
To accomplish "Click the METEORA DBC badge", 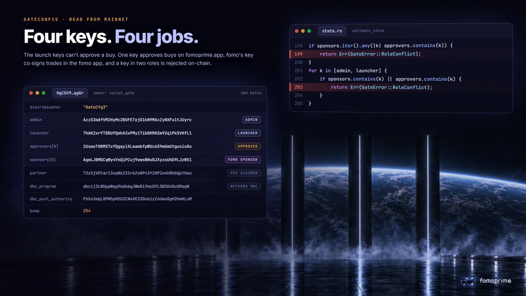I will [244, 186].
